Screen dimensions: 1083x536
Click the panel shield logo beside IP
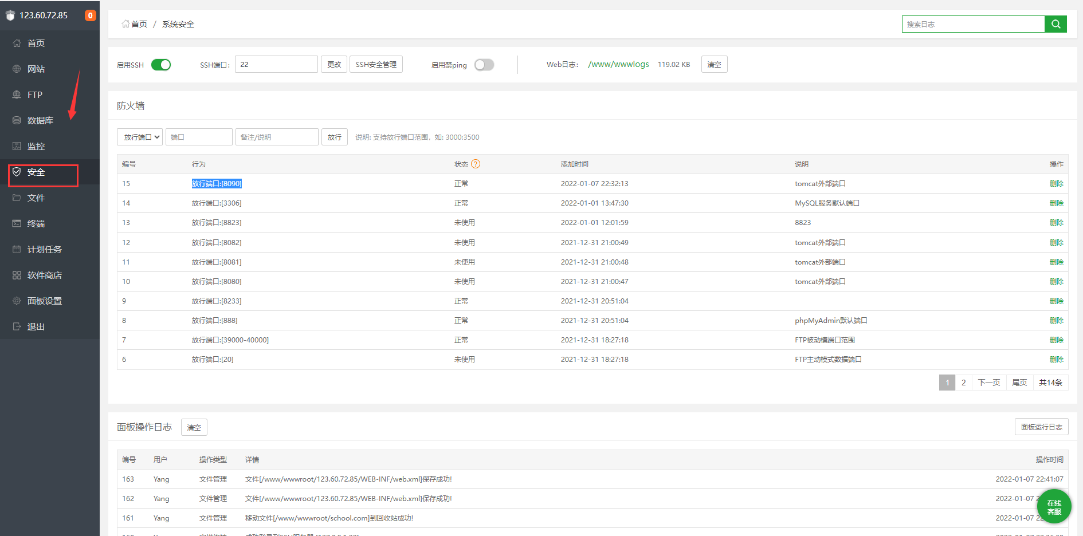point(10,15)
